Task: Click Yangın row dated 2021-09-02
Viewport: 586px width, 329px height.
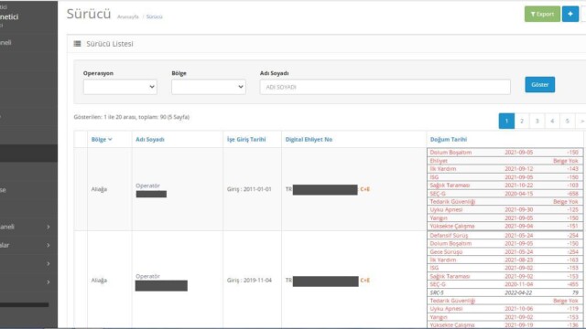Action: click(505, 317)
